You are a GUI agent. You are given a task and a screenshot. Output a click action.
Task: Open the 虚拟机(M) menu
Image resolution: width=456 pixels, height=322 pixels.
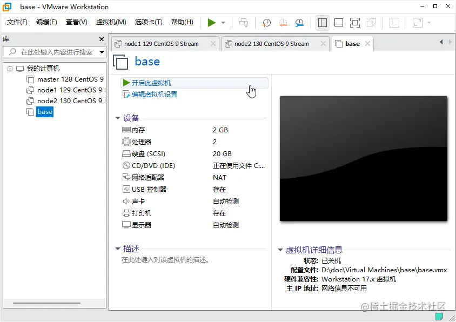click(111, 22)
